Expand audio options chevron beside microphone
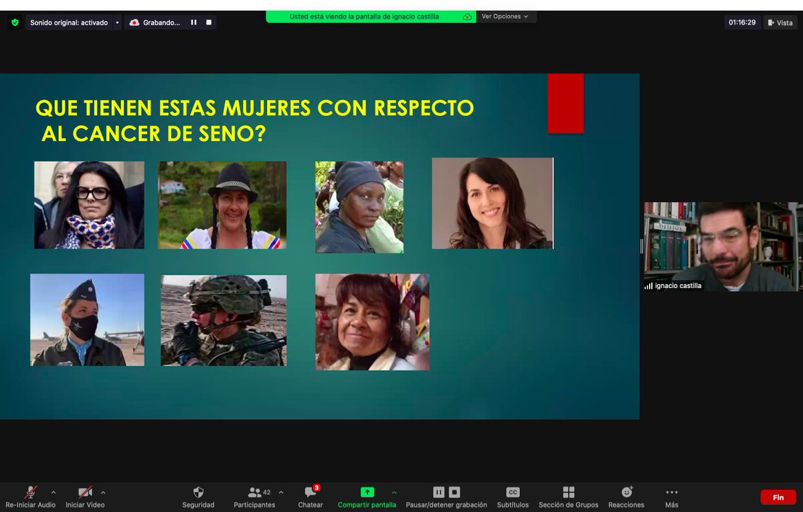The height and width of the screenshot is (512, 803). tap(54, 492)
